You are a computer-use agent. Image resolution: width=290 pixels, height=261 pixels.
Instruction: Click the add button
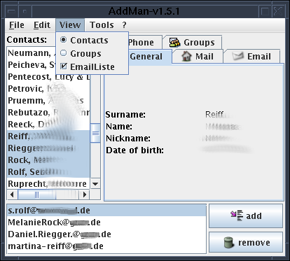click(x=246, y=216)
